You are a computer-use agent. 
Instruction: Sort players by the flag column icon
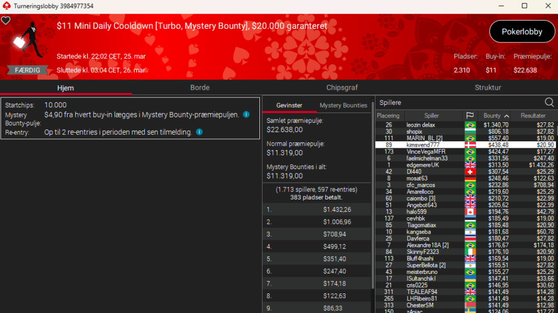(469, 116)
